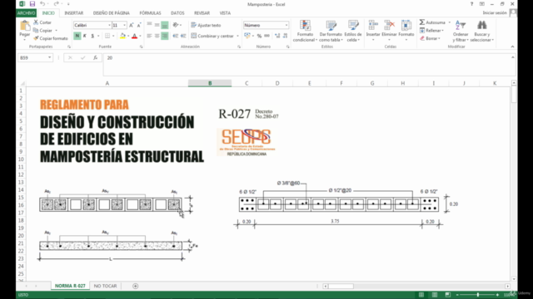Image resolution: width=533 pixels, height=299 pixels.
Task: Switch to FÓRMULAS ribbon tab
Action: coord(150,13)
